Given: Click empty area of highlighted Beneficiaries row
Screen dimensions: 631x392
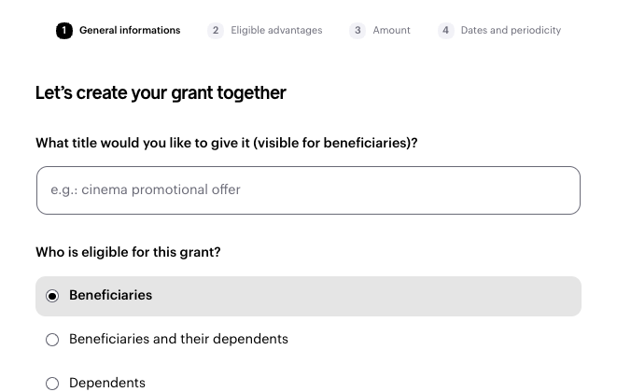Looking at the screenshot, I should pos(373,296).
